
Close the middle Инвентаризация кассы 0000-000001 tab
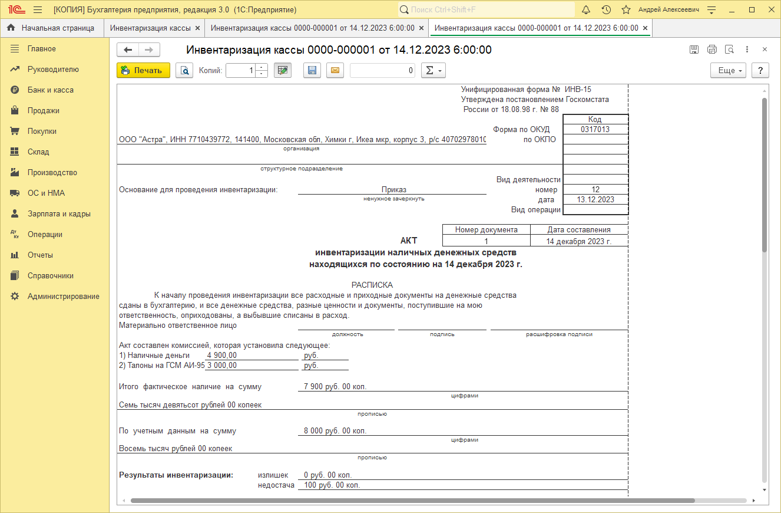[421, 28]
